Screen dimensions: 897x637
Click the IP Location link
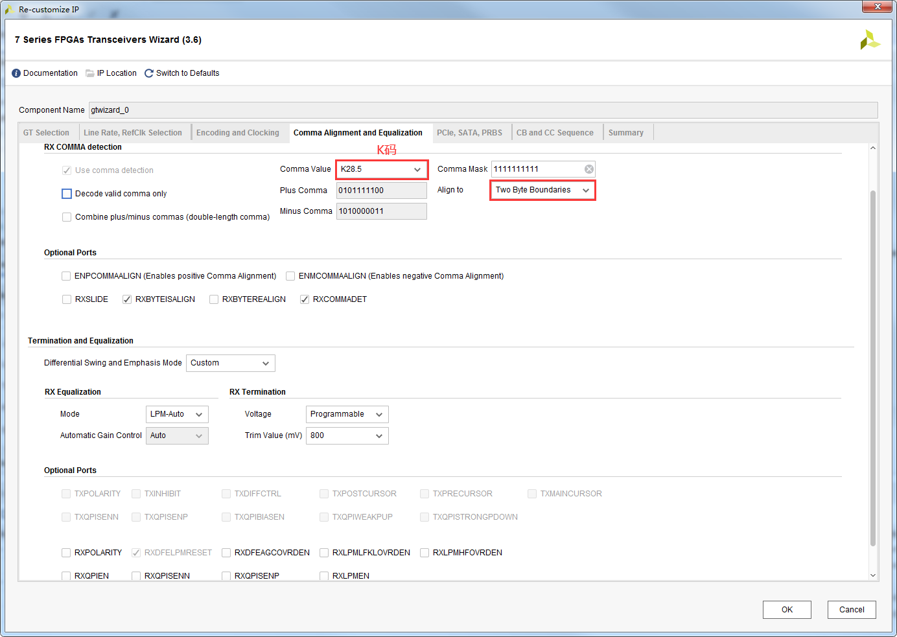(117, 73)
